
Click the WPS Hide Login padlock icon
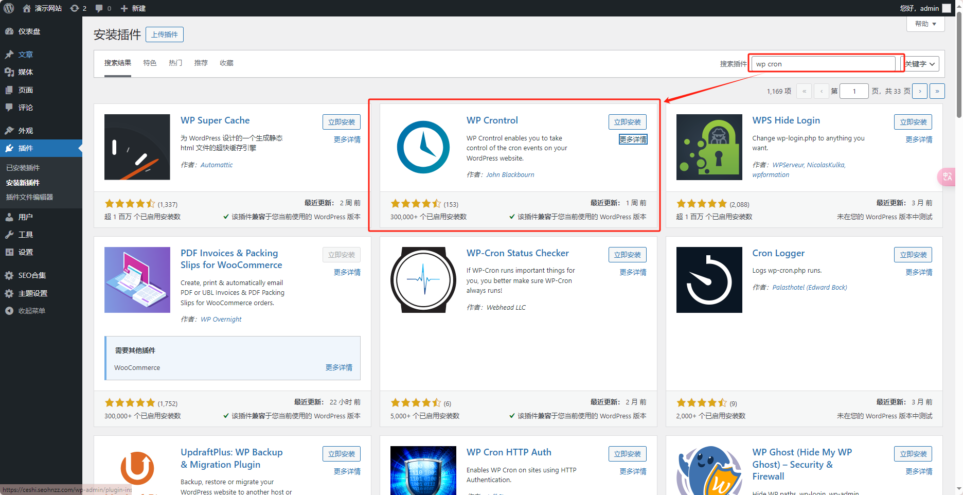pyautogui.click(x=709, y=147)
